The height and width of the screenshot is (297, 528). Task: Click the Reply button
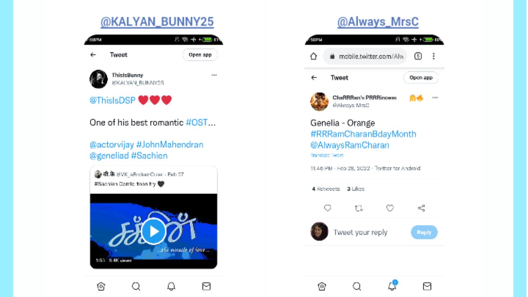point(424,232)
